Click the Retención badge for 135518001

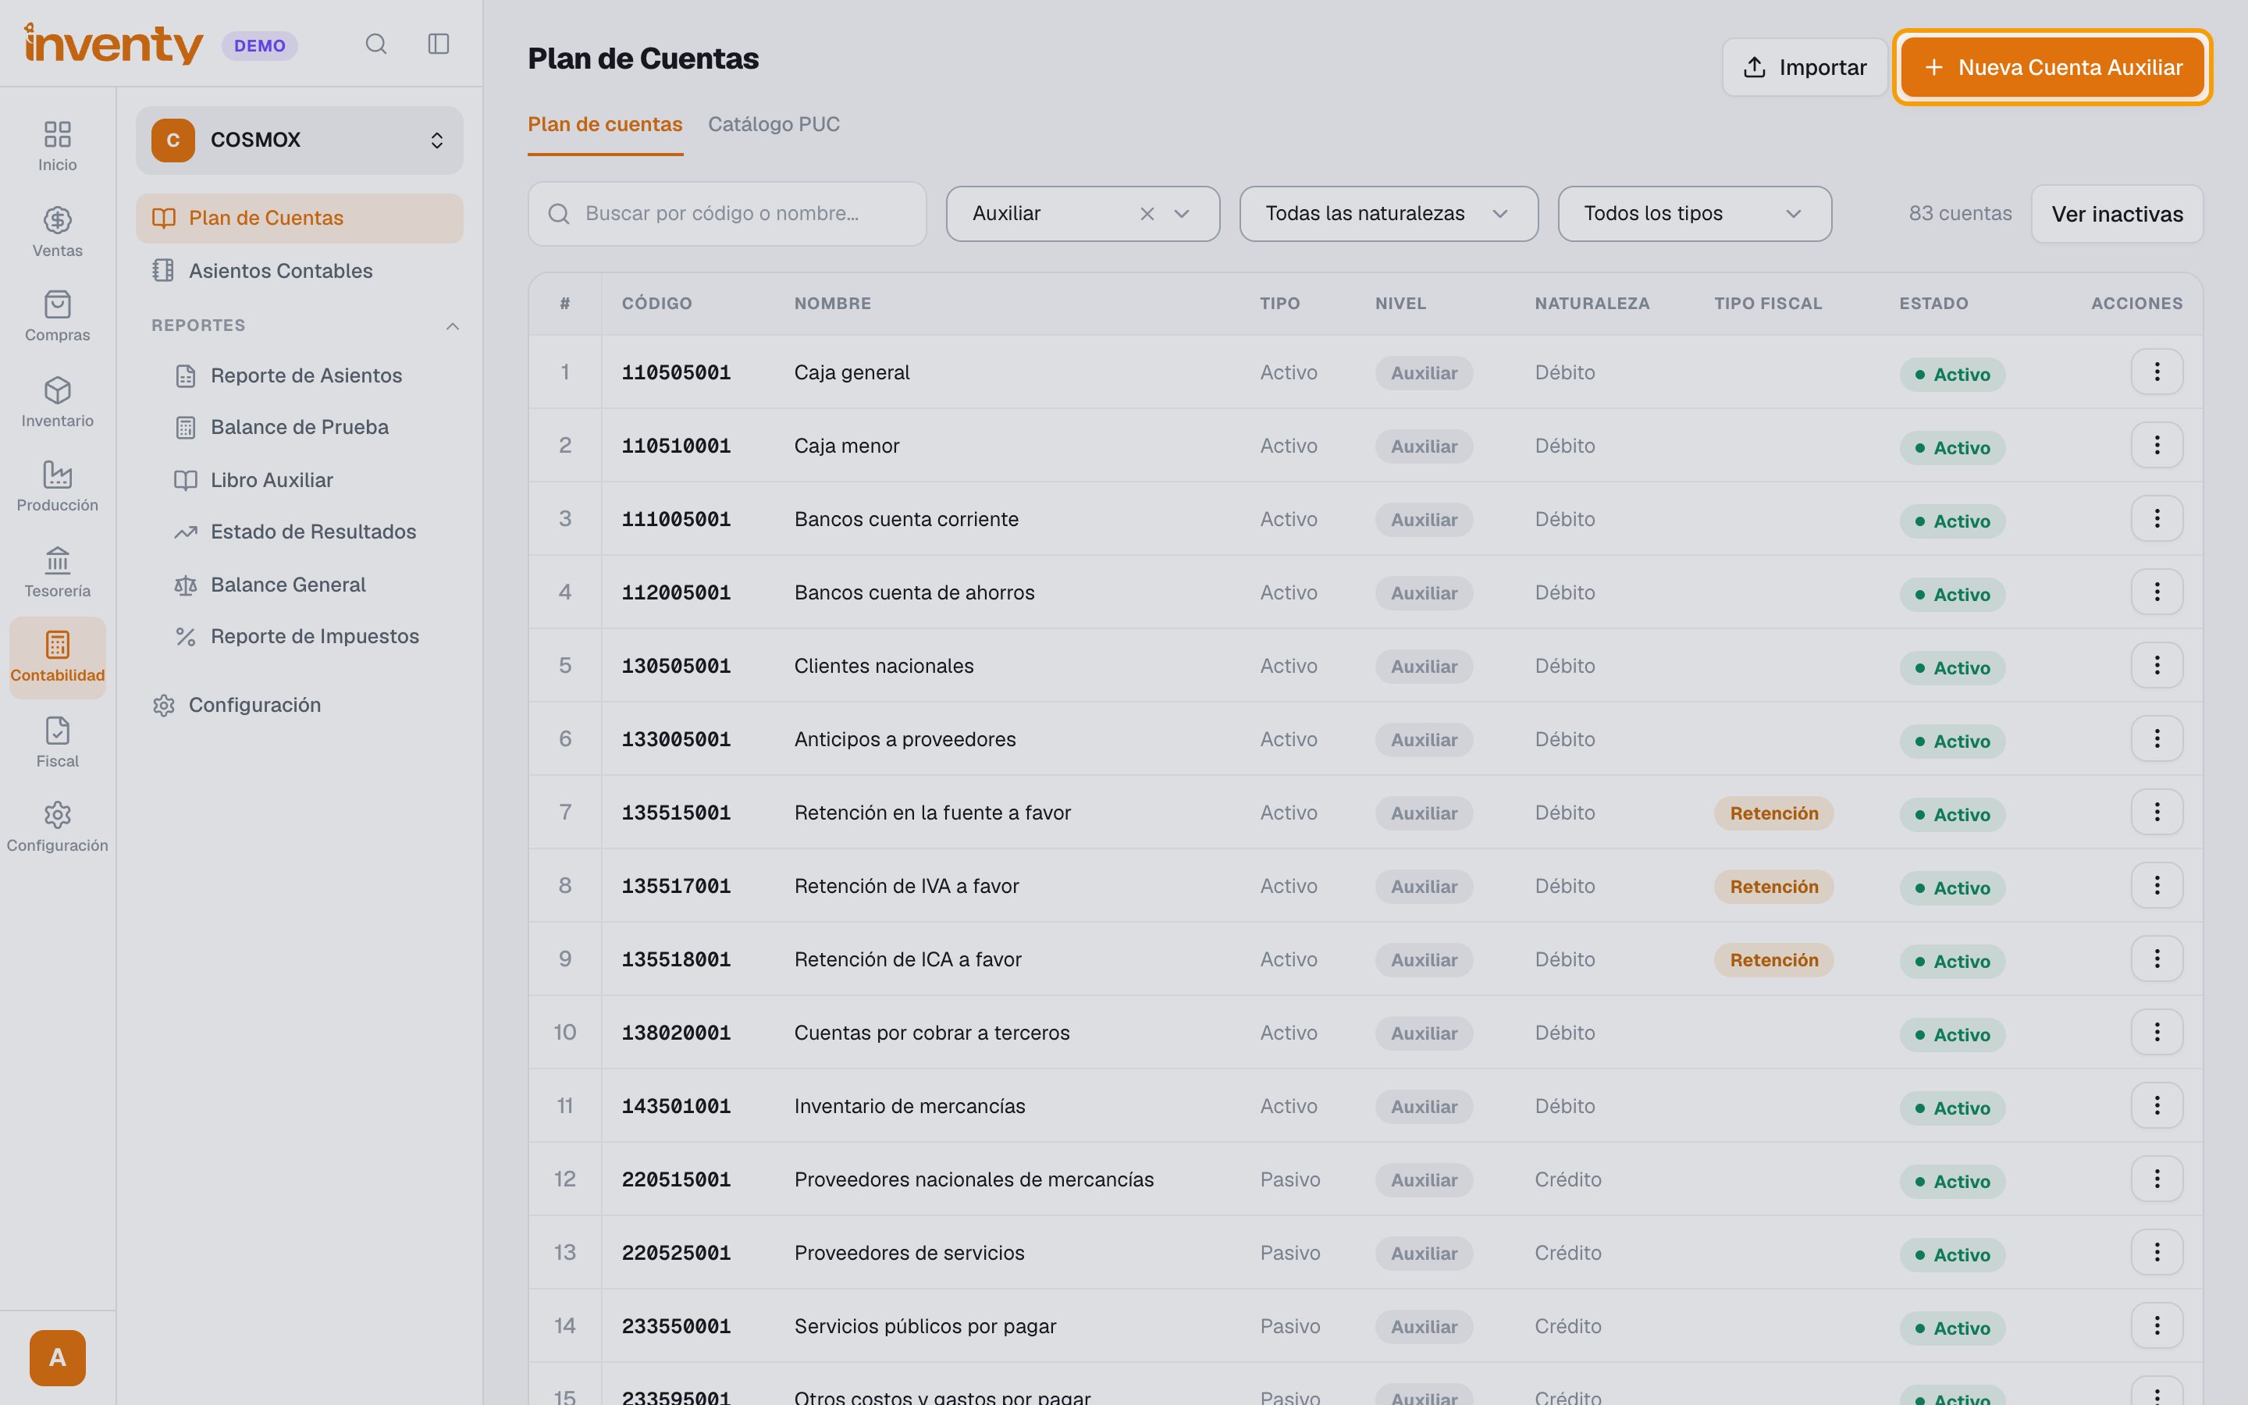click(1773, 960)
